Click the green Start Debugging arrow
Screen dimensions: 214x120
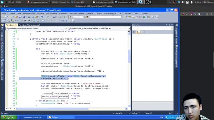pyautogui.click(x=65, y=17)
